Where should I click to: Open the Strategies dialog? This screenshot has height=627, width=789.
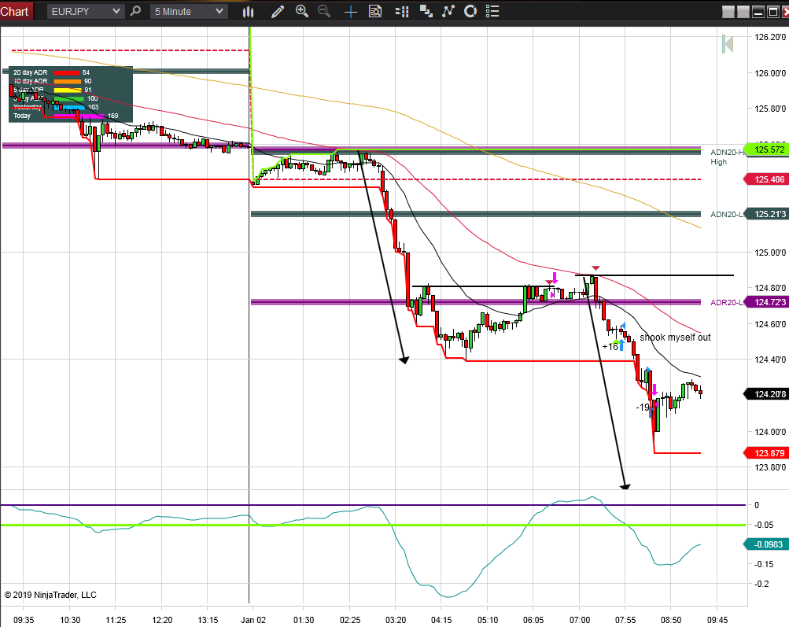tap(448, 11)
